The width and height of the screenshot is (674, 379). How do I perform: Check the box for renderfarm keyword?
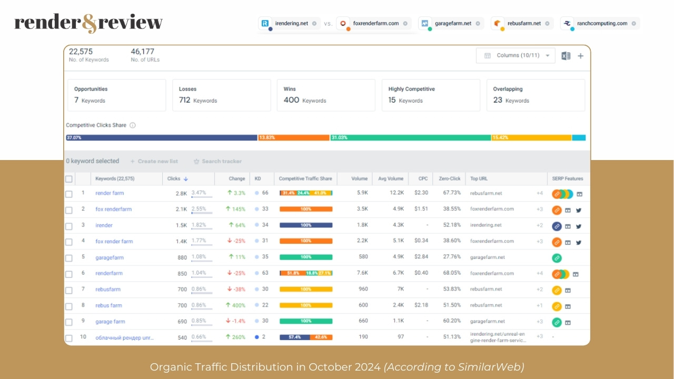(68, 274)
